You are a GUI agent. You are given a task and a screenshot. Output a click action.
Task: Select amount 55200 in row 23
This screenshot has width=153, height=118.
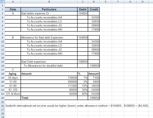pyautogui.click(x=94, y=94)
